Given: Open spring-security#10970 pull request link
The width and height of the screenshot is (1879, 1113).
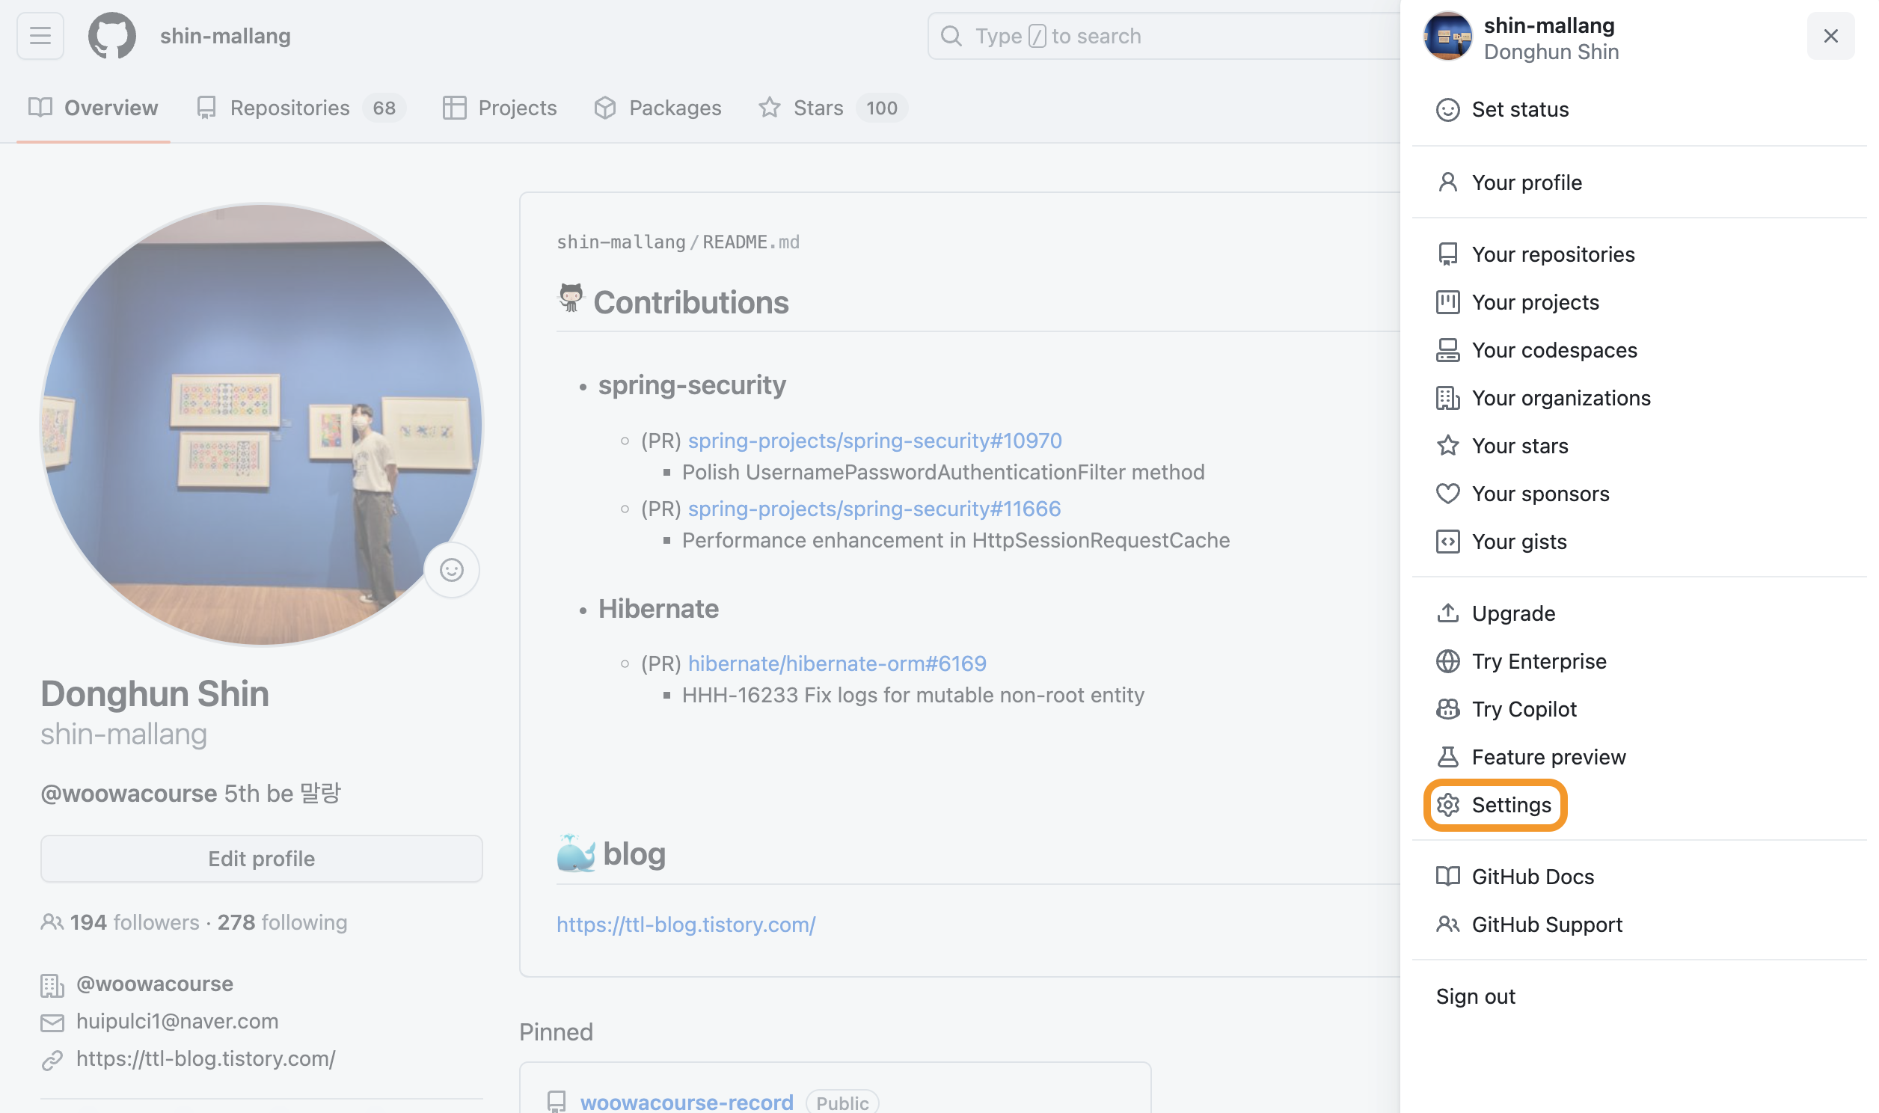Looking at the screenshot, I should 874,441.
